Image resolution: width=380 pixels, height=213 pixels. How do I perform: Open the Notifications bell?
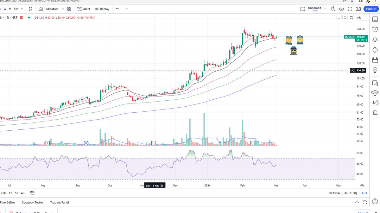click(x=375, y=113)
